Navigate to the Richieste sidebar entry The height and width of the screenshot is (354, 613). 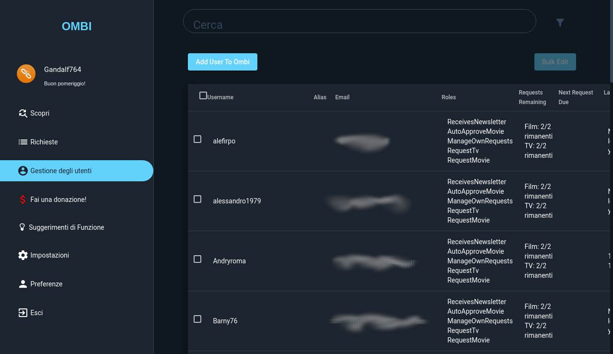44,142
